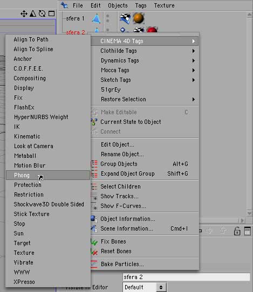Choose Fix Bones

[x=145, y=241]
